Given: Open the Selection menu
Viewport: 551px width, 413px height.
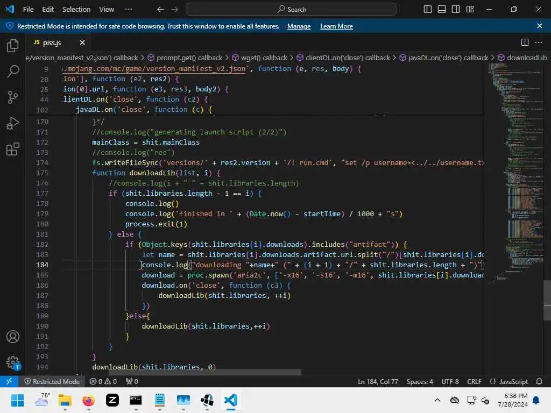Looking at the screenshot, I should tap(76, 10).
